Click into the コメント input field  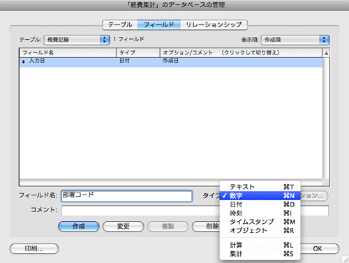point(195,211)
